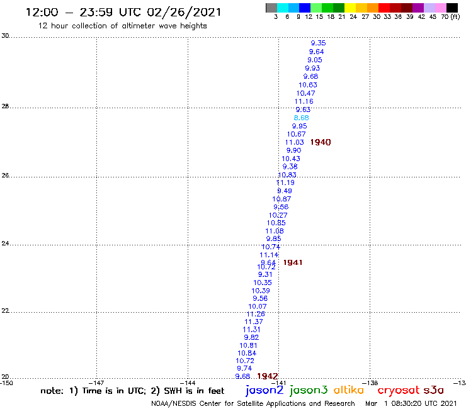Click the 9.38 wave height value

(290, 167)
